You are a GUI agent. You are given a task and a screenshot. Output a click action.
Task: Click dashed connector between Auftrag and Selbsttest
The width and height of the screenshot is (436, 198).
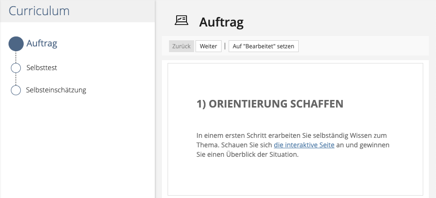tap(16, 57)
